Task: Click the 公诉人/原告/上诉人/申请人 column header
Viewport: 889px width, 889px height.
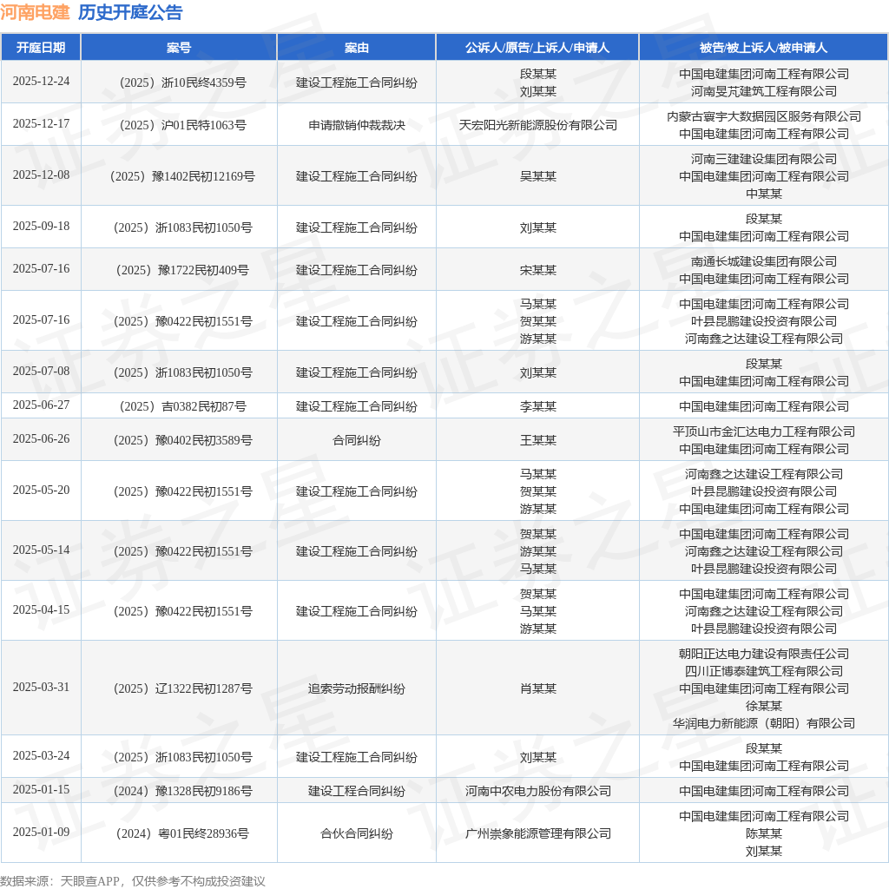Action: click(537, 48)
